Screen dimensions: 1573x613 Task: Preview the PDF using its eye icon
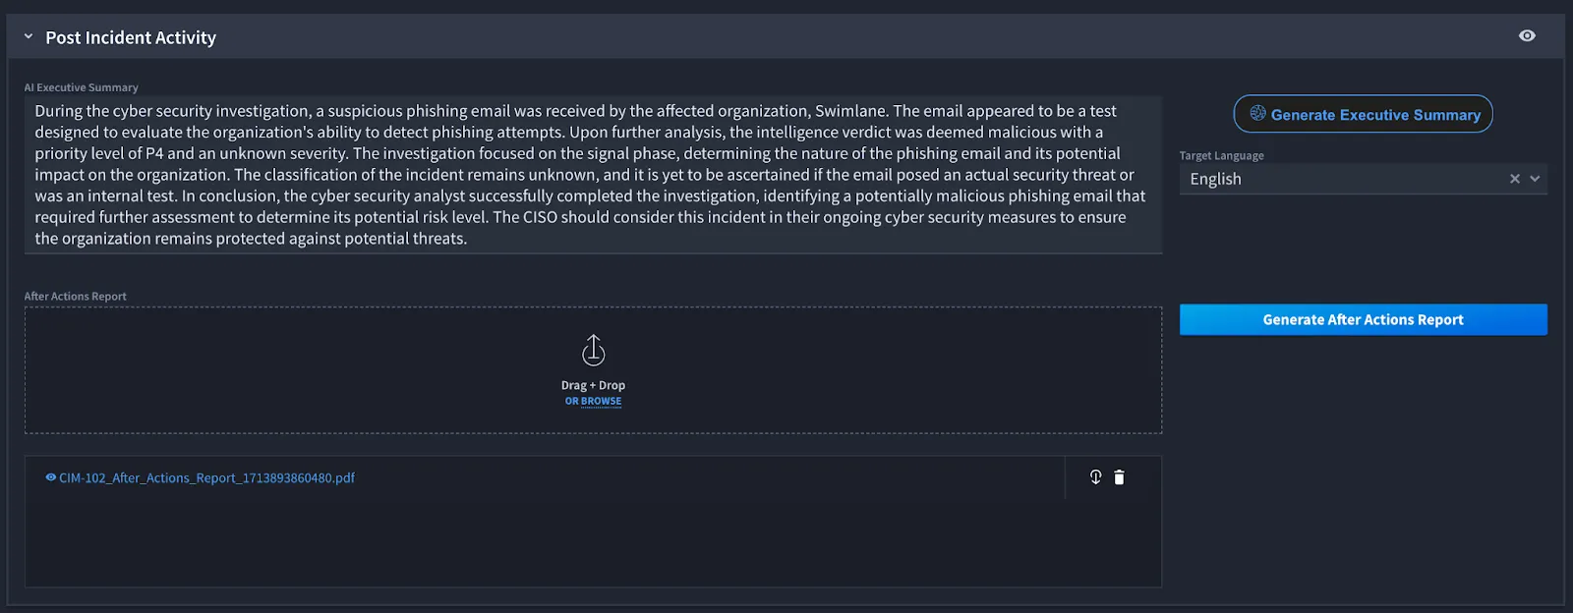[x=51, y=477]
